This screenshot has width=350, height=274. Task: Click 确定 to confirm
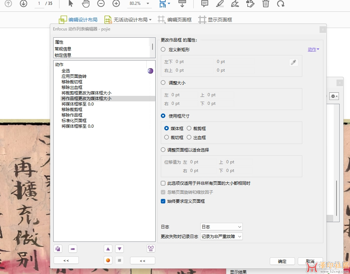click(x=282, y=261)
